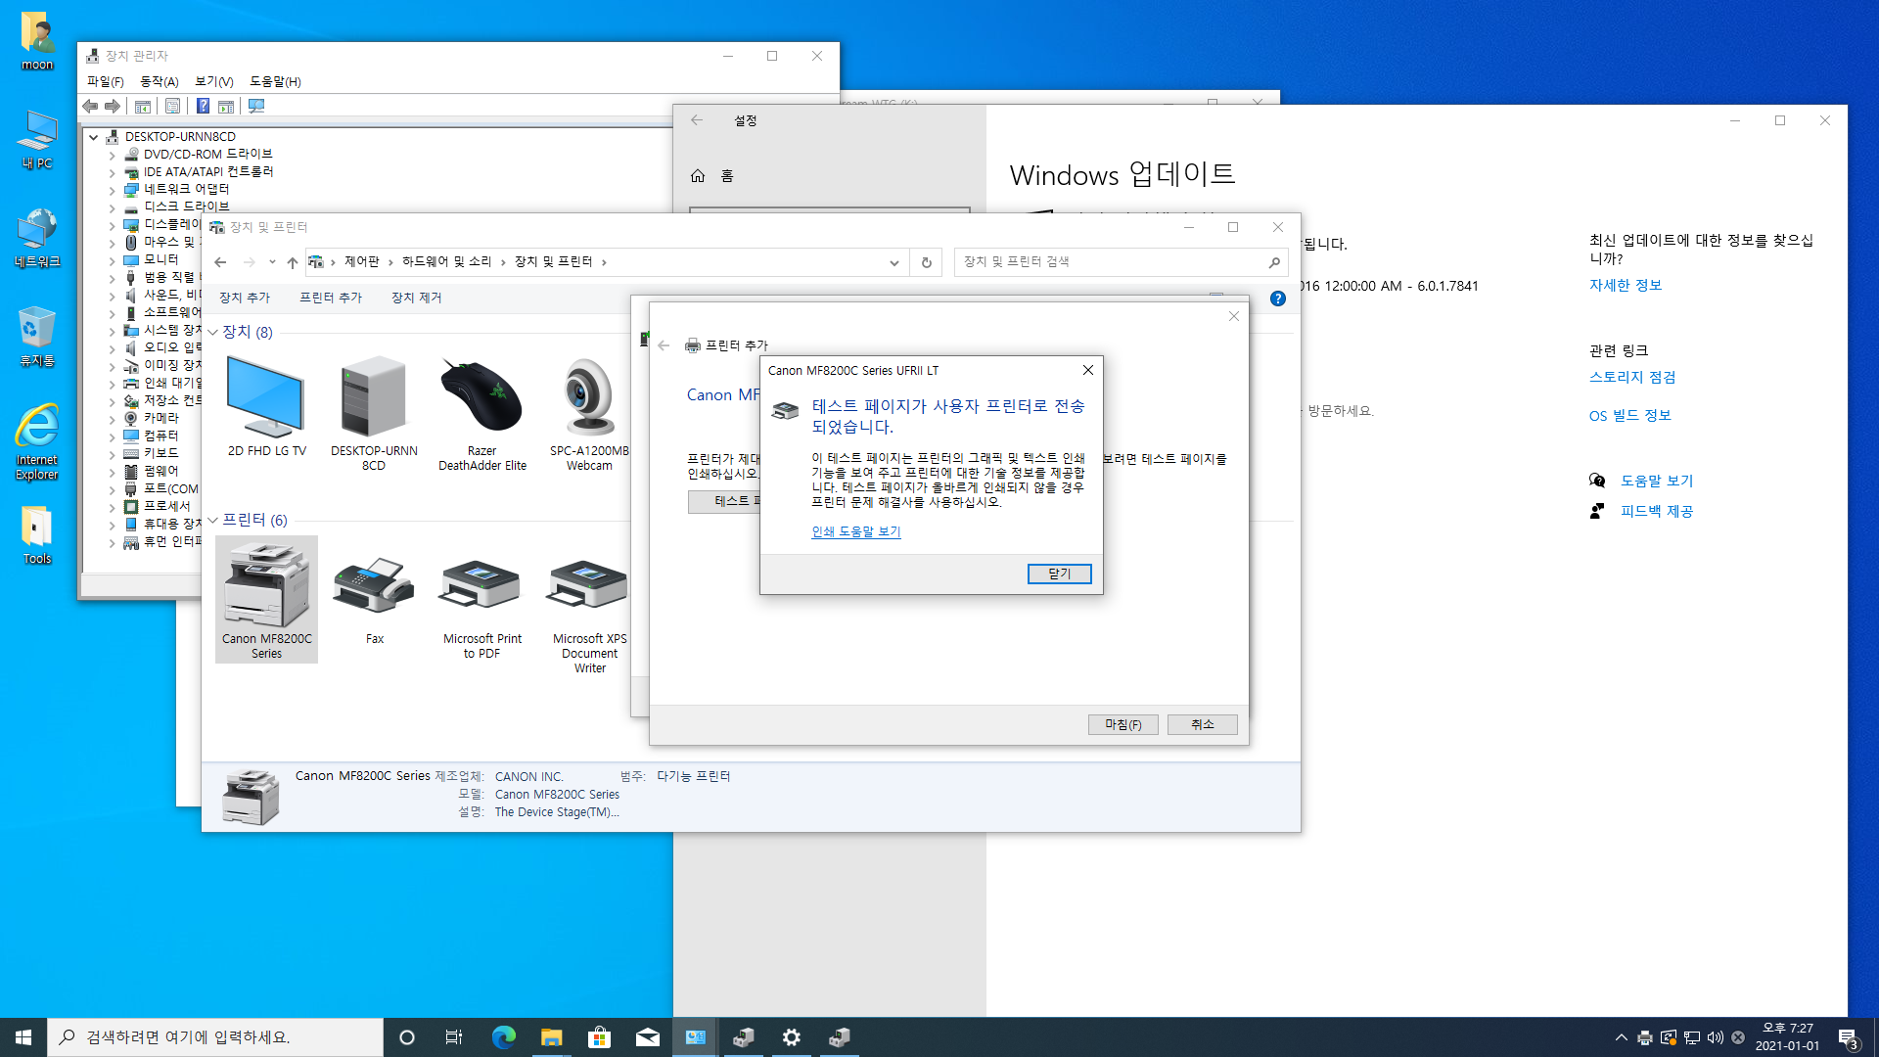Open the OS 빌드 정보 link

click(x=1629, y=416)
